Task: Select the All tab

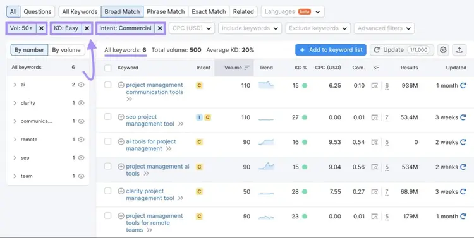Action: 13,12
